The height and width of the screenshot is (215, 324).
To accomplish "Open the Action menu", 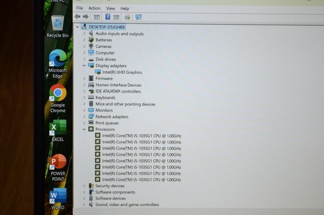I will [x=94, y=8].
